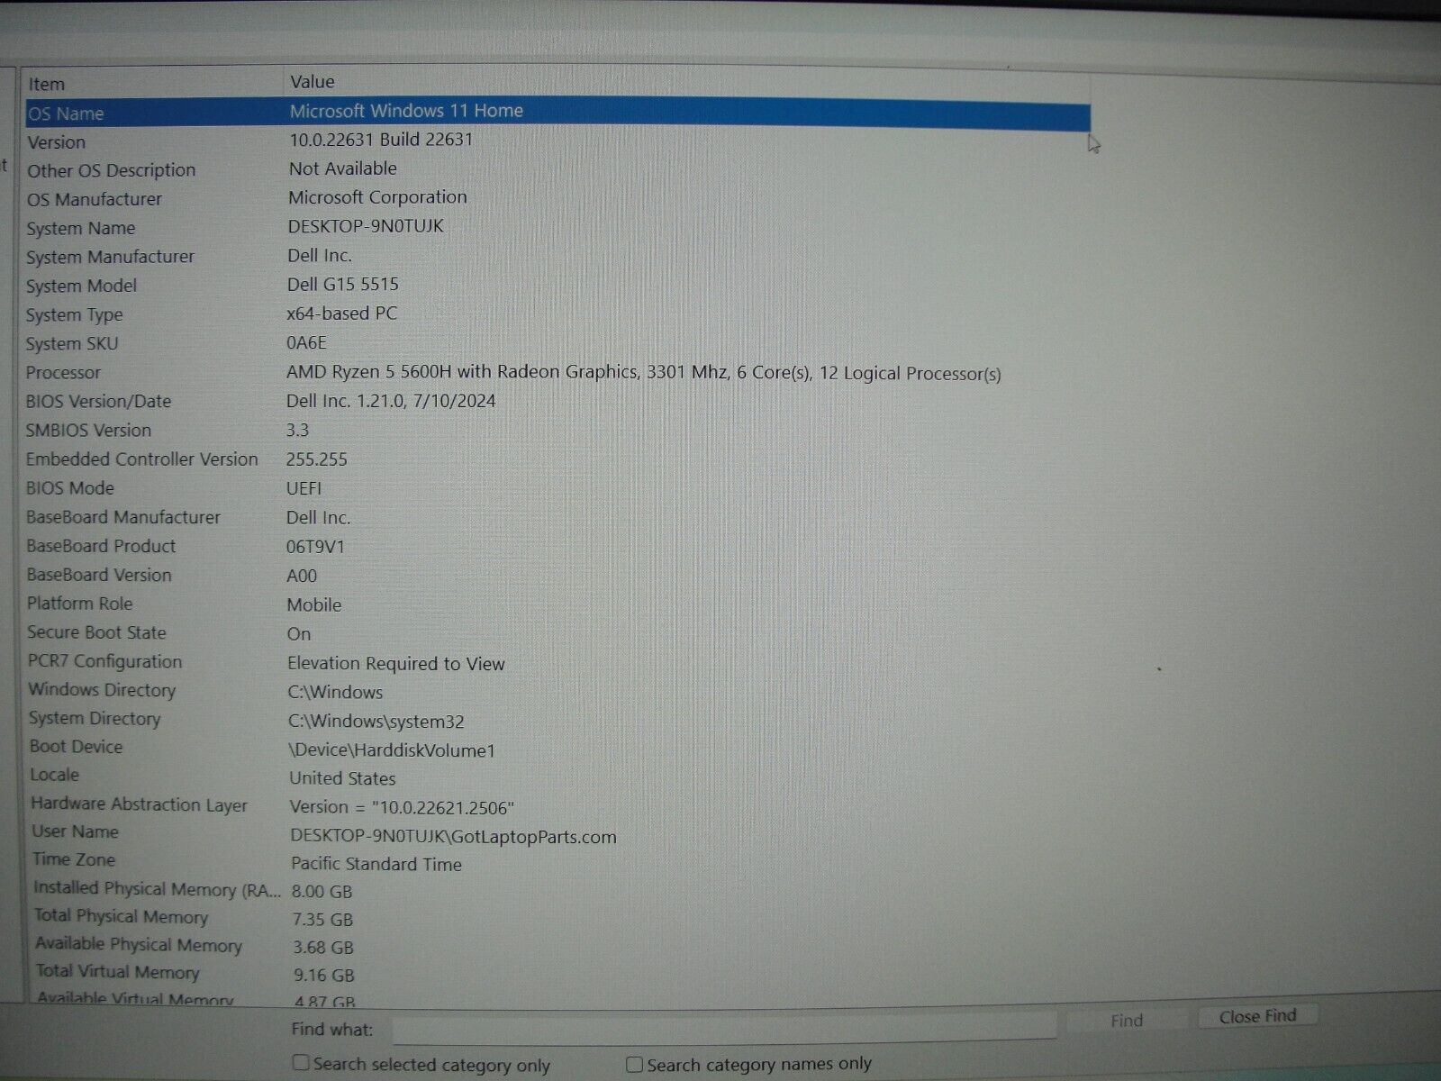Select the System SKU row
Image resolution: width=1441 pixels, height=1081 pixels.
click(x=558, y=343)
